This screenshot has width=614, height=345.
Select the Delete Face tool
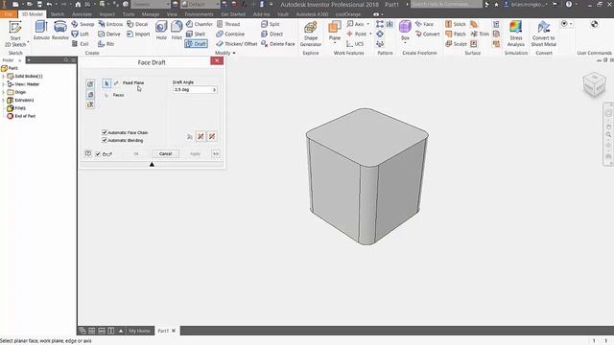[x=277, y=44]
